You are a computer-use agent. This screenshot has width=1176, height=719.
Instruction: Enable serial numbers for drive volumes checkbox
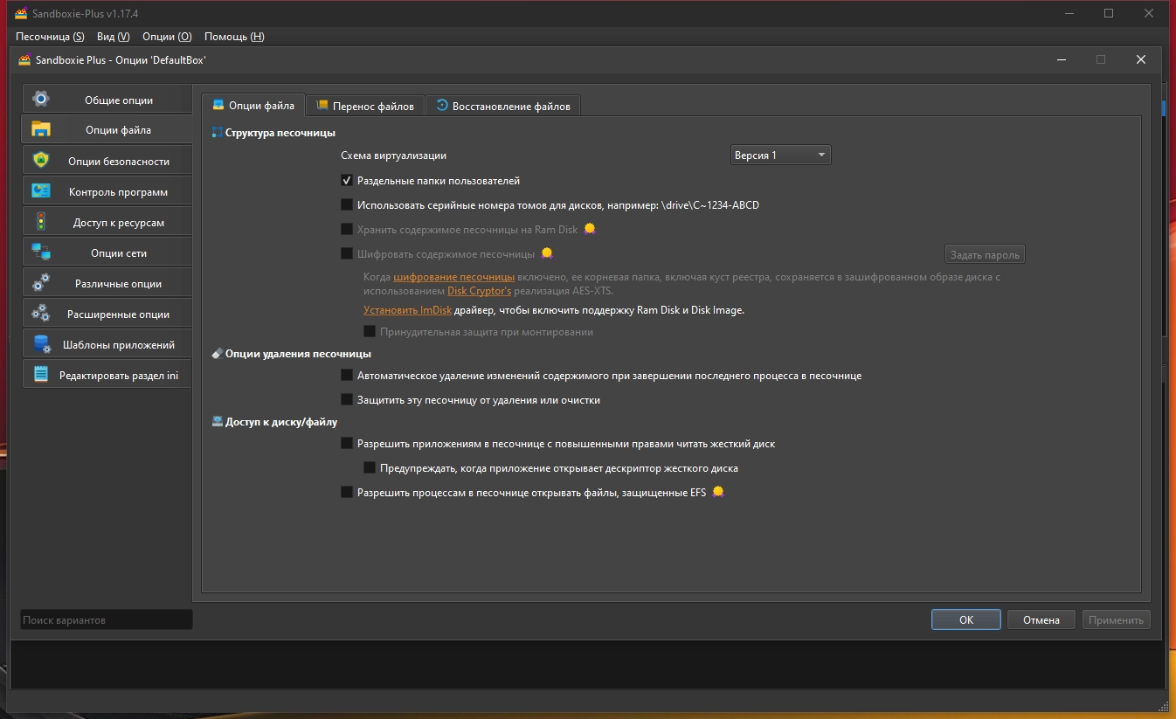(x=347, y=205)
